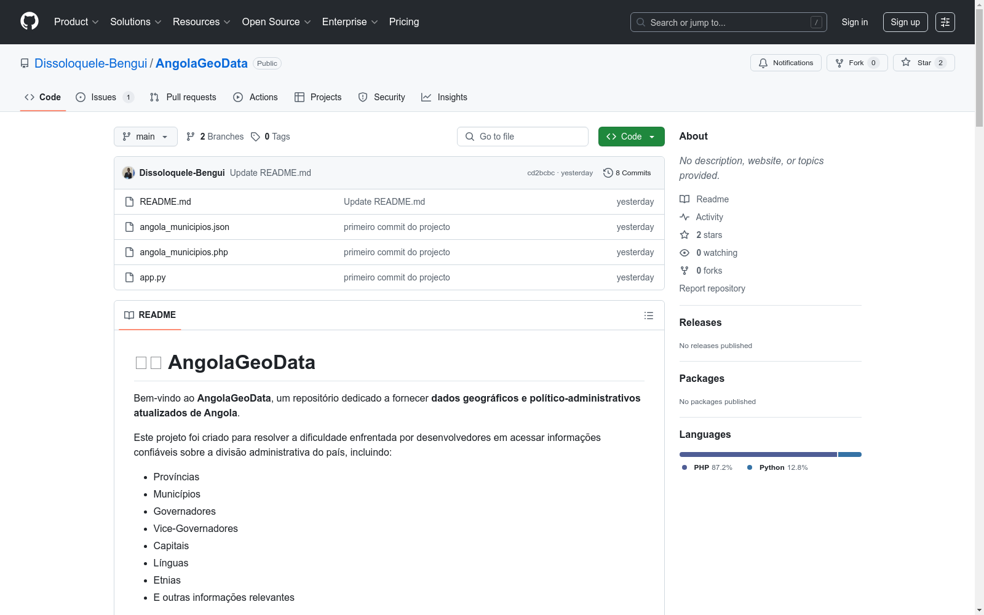Open the README.md file name link
The image size is (984, 615).
(x=165, y=202)
